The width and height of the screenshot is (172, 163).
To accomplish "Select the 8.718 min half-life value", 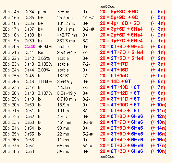I will [x=67, y=99].
